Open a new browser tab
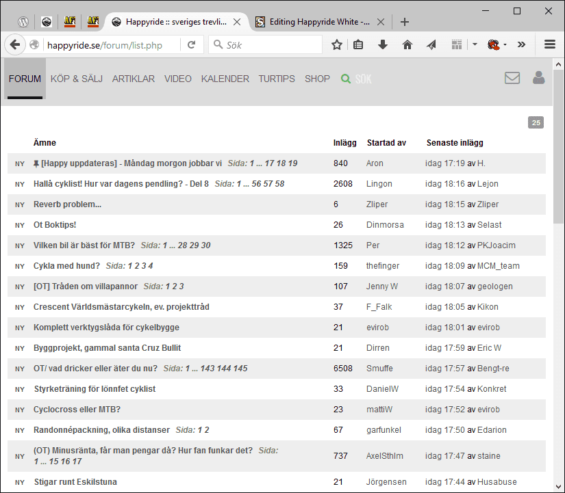This screenshot has height=493, width=565. (x=405, y=22)
